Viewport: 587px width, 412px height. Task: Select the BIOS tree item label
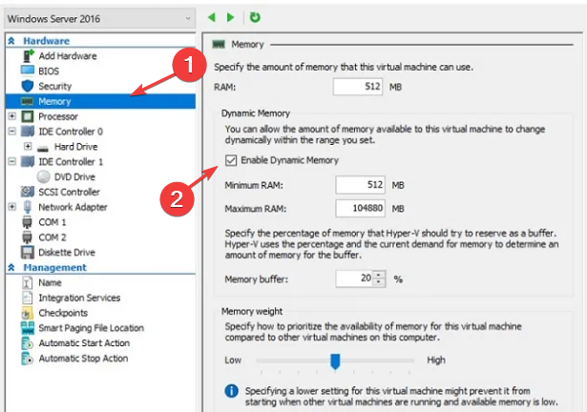[x=49, y=72]
